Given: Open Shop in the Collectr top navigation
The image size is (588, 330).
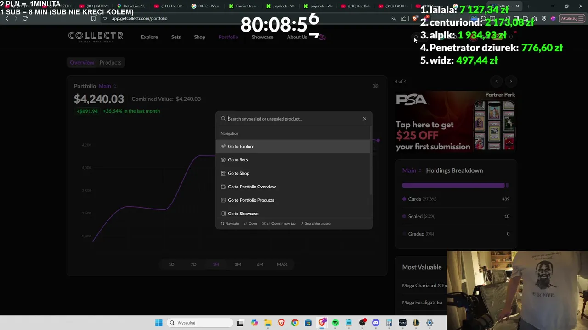Looking at the screenshot, I should coord(199,37).
